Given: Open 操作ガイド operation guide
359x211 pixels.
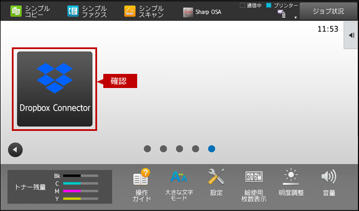Looking at the screenshot, I should [142, 185].
